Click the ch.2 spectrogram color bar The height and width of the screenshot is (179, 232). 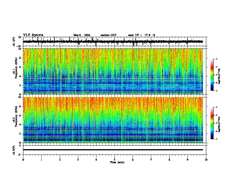212,123
